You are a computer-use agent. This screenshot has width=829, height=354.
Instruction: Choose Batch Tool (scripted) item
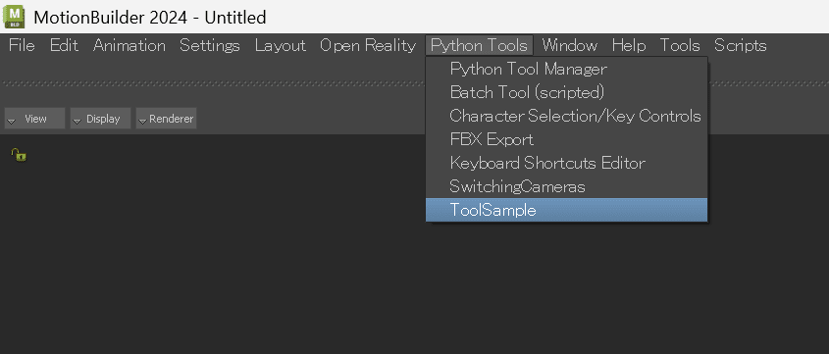click(566, 92)
